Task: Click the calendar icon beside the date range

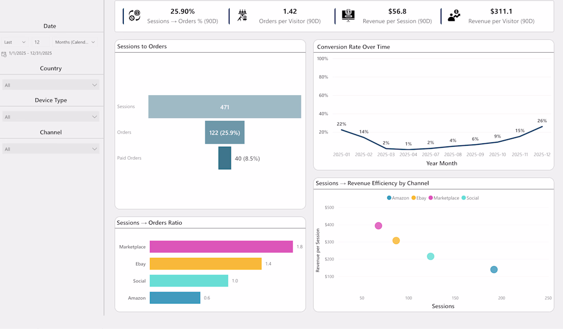Action: click(x=4, y=54)
